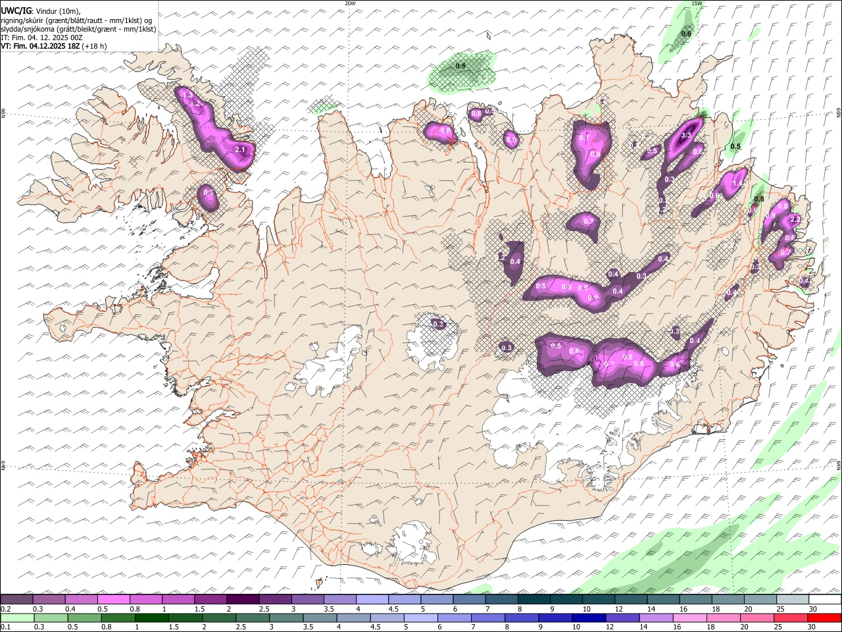Click the 15W longitude label at top
842x632 pixels.
(x=697, y=3)
